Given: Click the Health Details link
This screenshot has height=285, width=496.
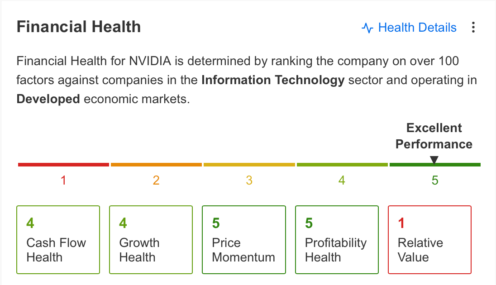Looking at the screenshot, I should 417,28.
